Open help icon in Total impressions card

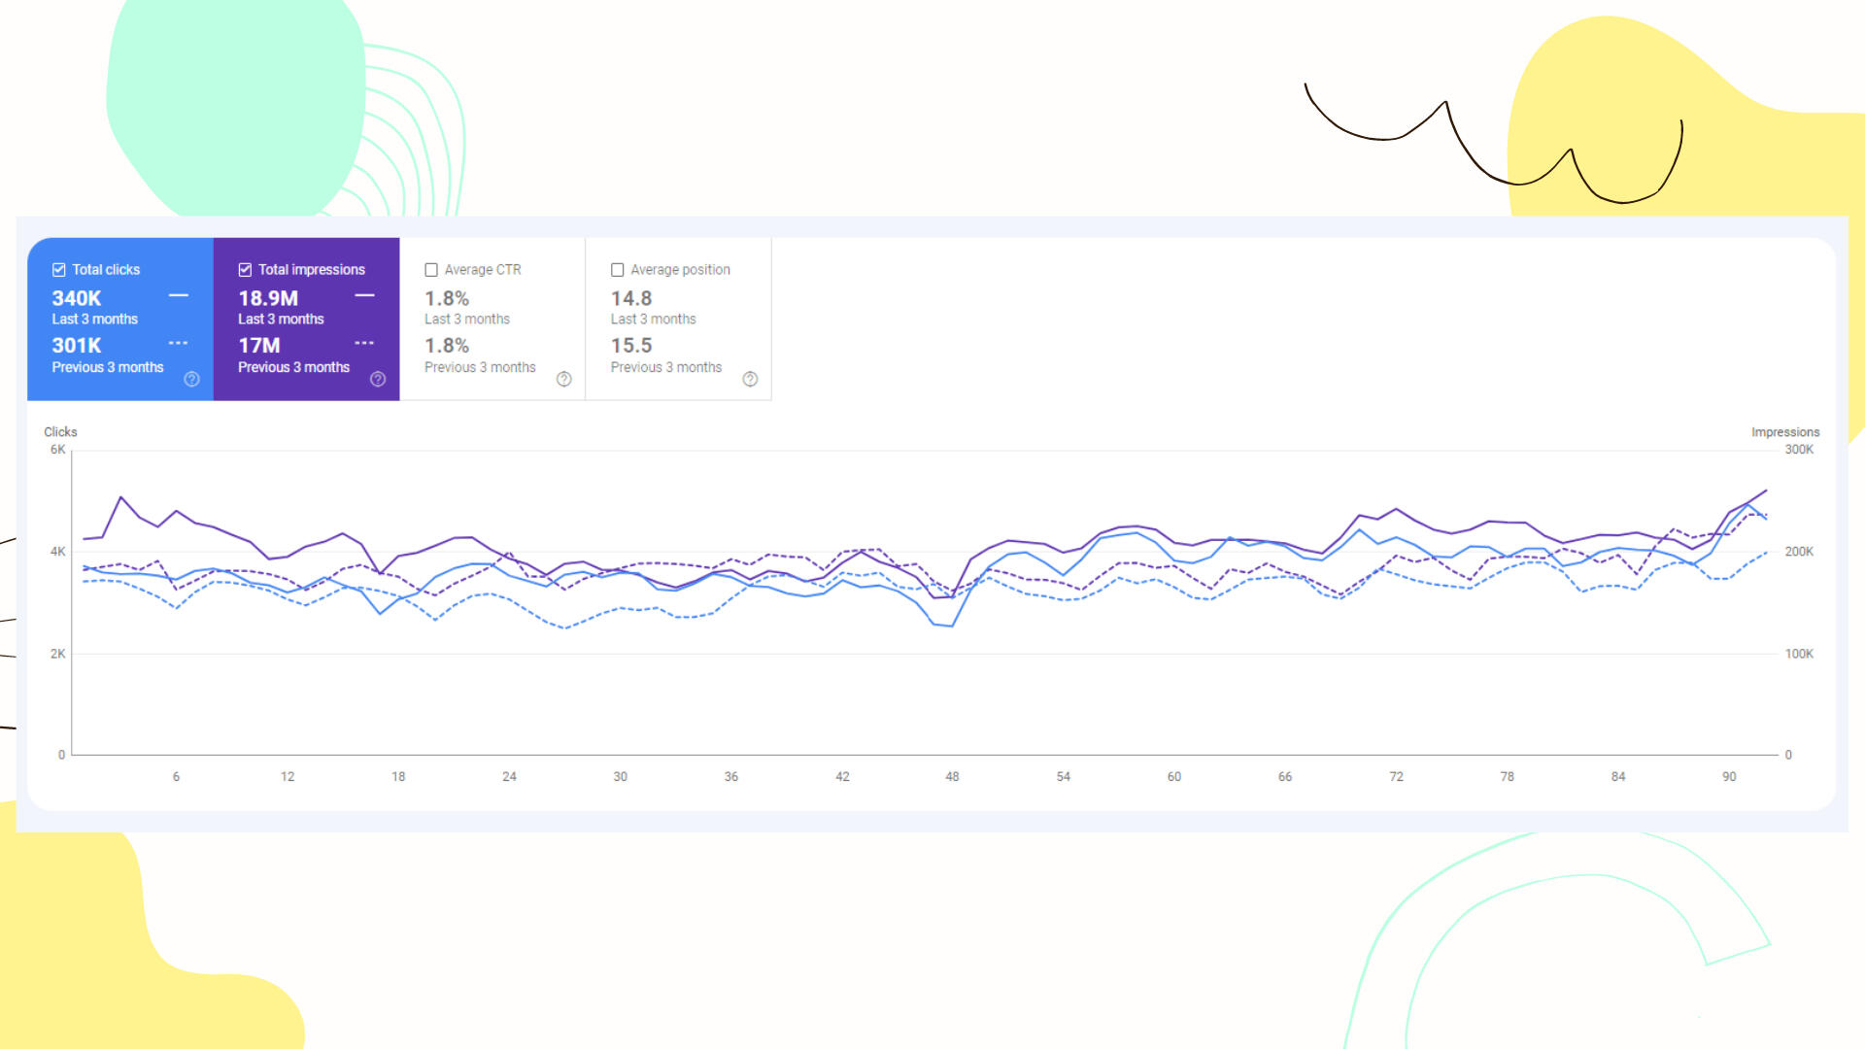point(378,380)
